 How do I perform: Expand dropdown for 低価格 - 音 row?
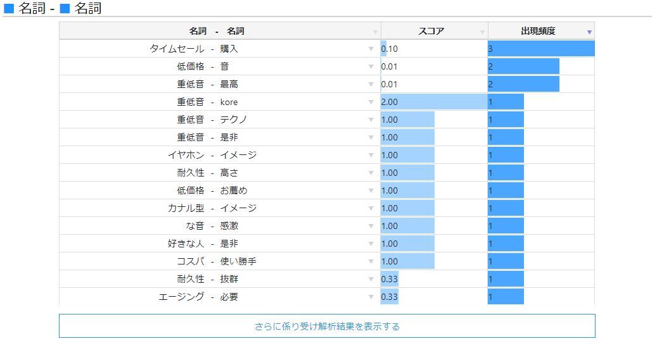371,66
